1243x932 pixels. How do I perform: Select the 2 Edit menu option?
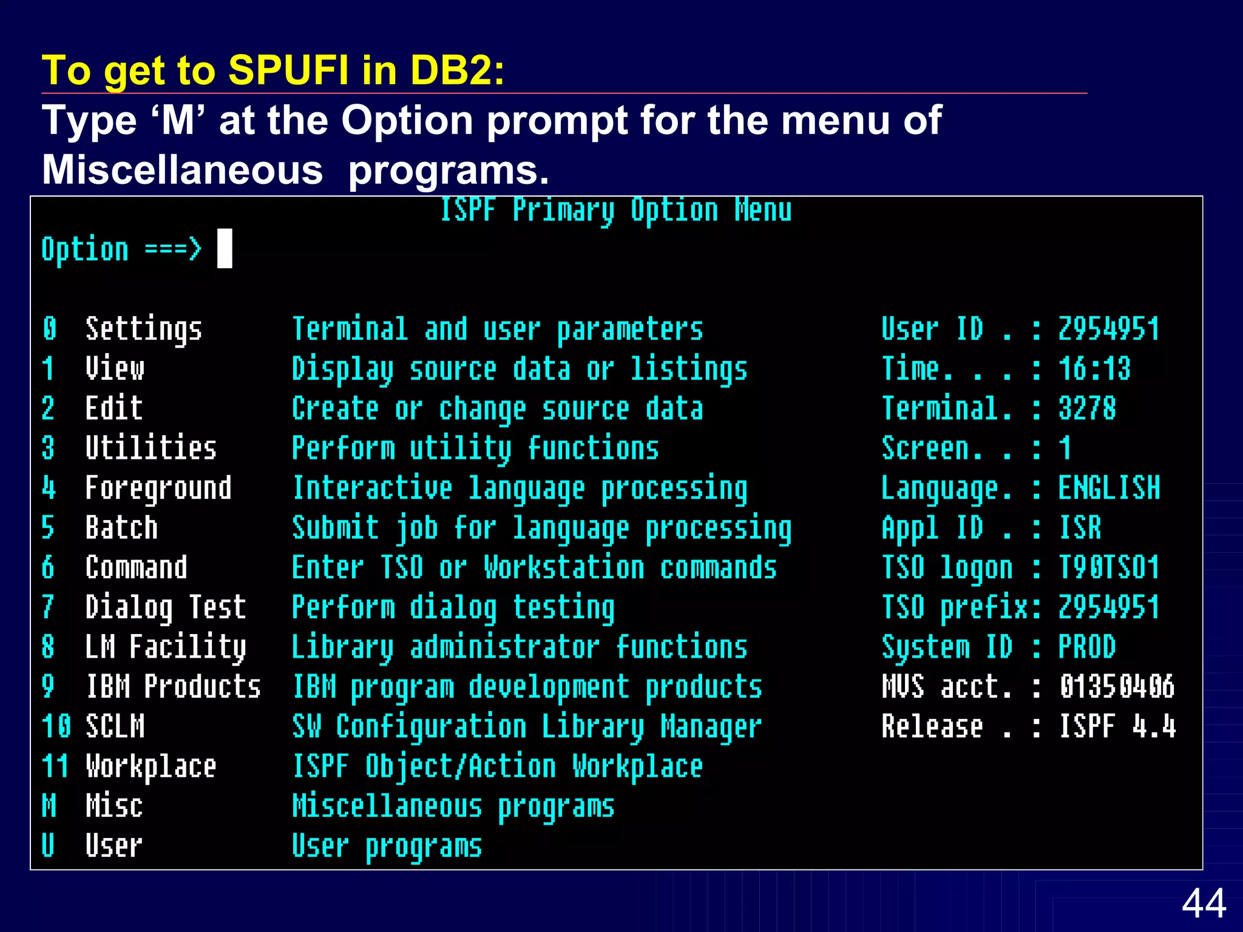click(x=92, y=408)
